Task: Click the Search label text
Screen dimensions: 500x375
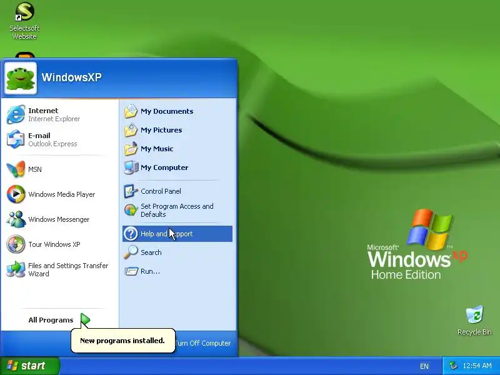Action: 151,252
